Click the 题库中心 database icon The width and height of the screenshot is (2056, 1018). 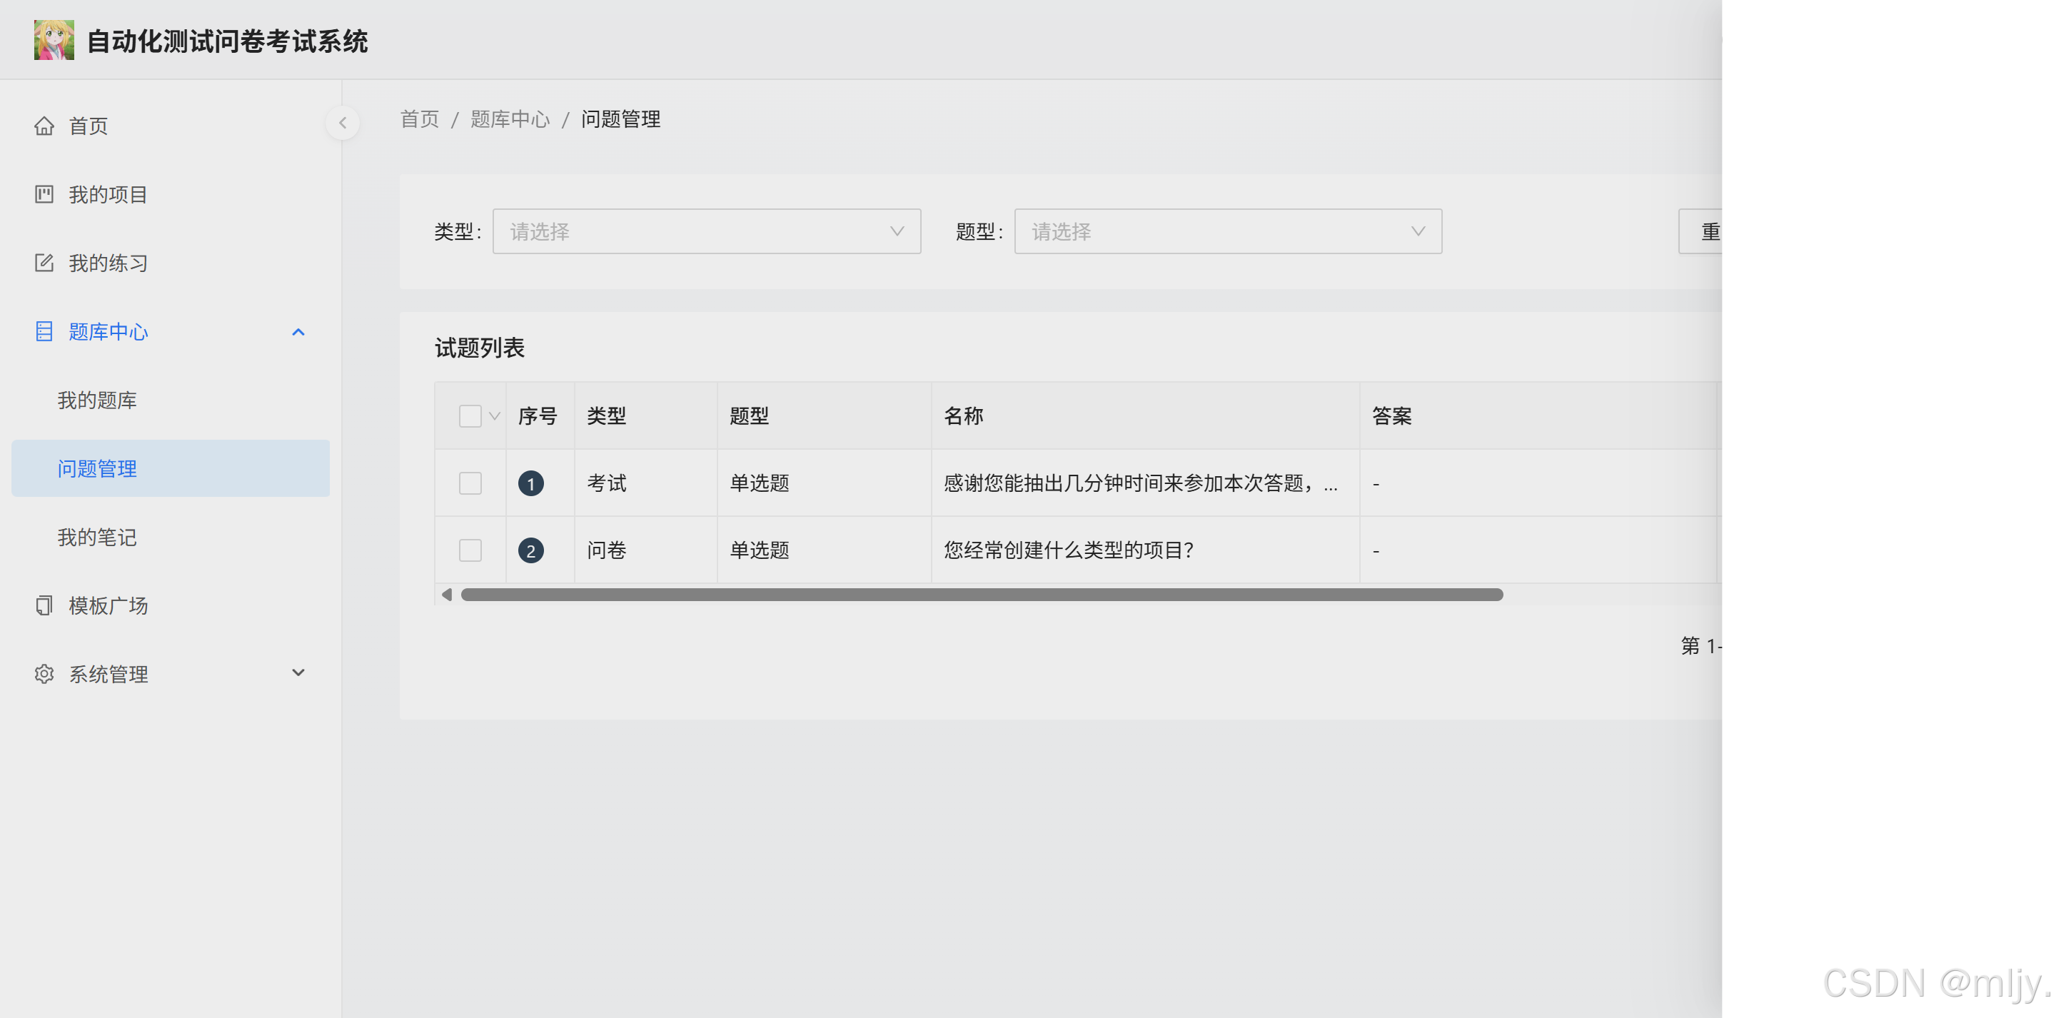click(x=44, y=331)
